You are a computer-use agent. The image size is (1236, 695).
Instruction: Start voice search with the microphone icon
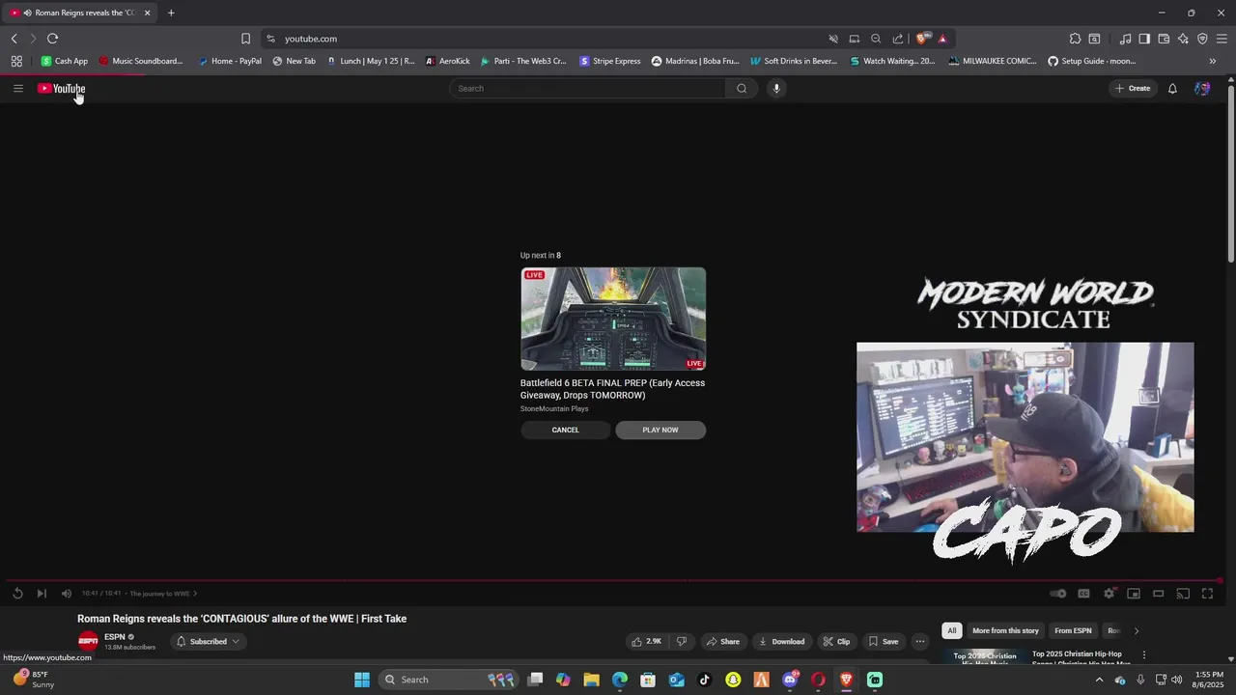click(x=776, y=88)
